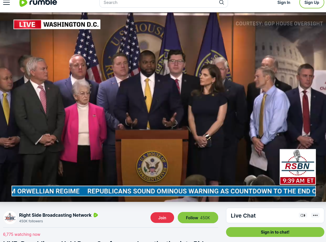This screenshot has width=326, height=242.
Task: Click the live video player
Action: click(163, 107)
